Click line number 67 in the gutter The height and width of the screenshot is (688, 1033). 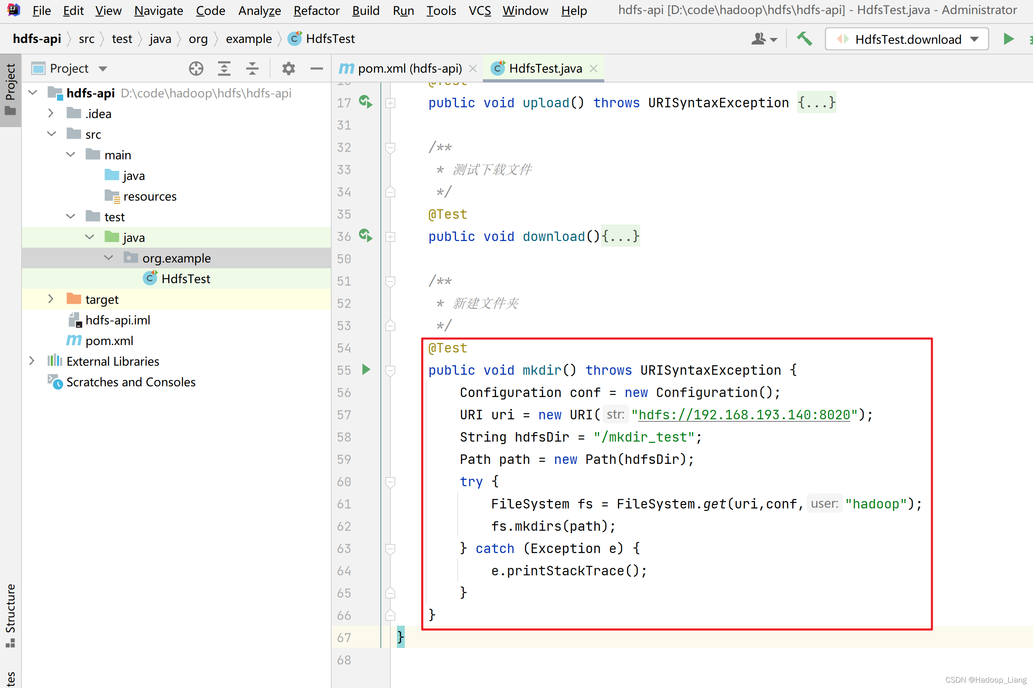pos(344,638)
